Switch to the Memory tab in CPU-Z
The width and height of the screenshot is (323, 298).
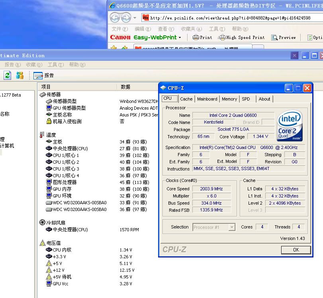tap(229, 99)
